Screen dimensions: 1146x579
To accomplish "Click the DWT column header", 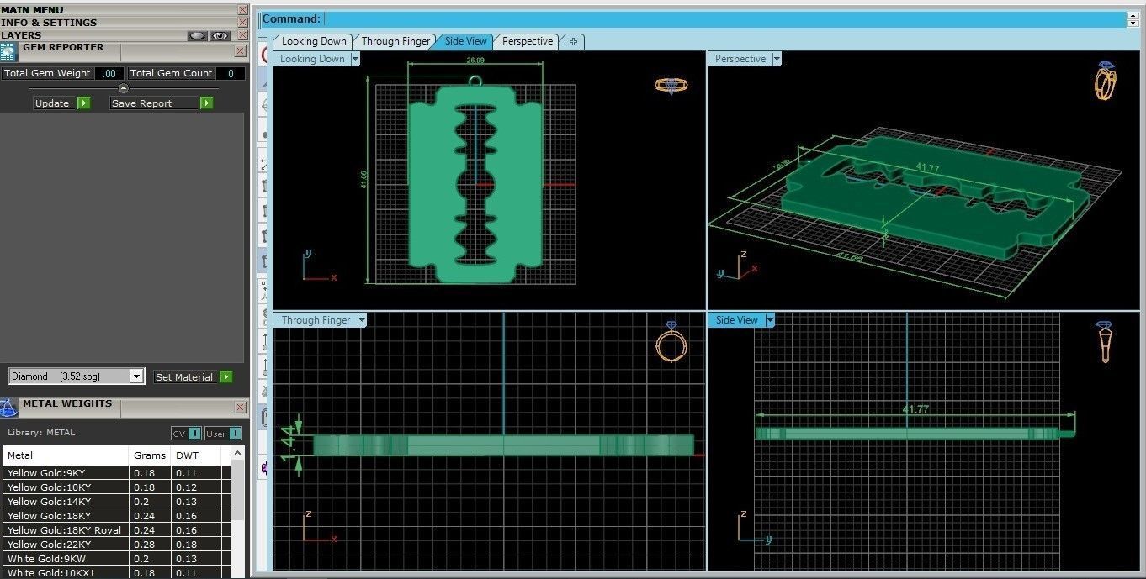I will [196, 455].
